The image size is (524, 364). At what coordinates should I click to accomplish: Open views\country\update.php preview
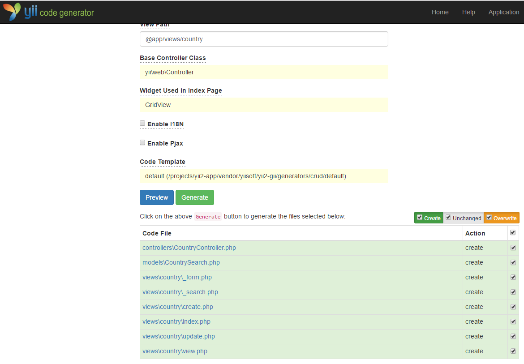(178, 336)
